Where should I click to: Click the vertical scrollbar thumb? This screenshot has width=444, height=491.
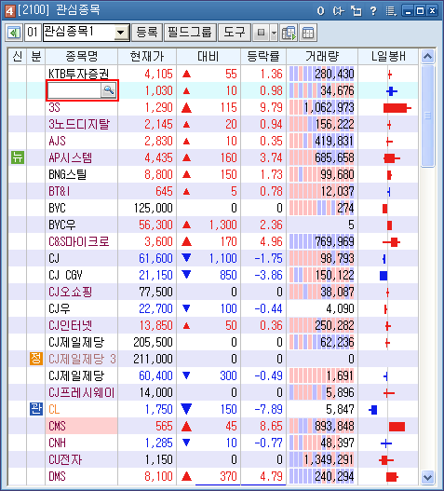click(427, 116)
